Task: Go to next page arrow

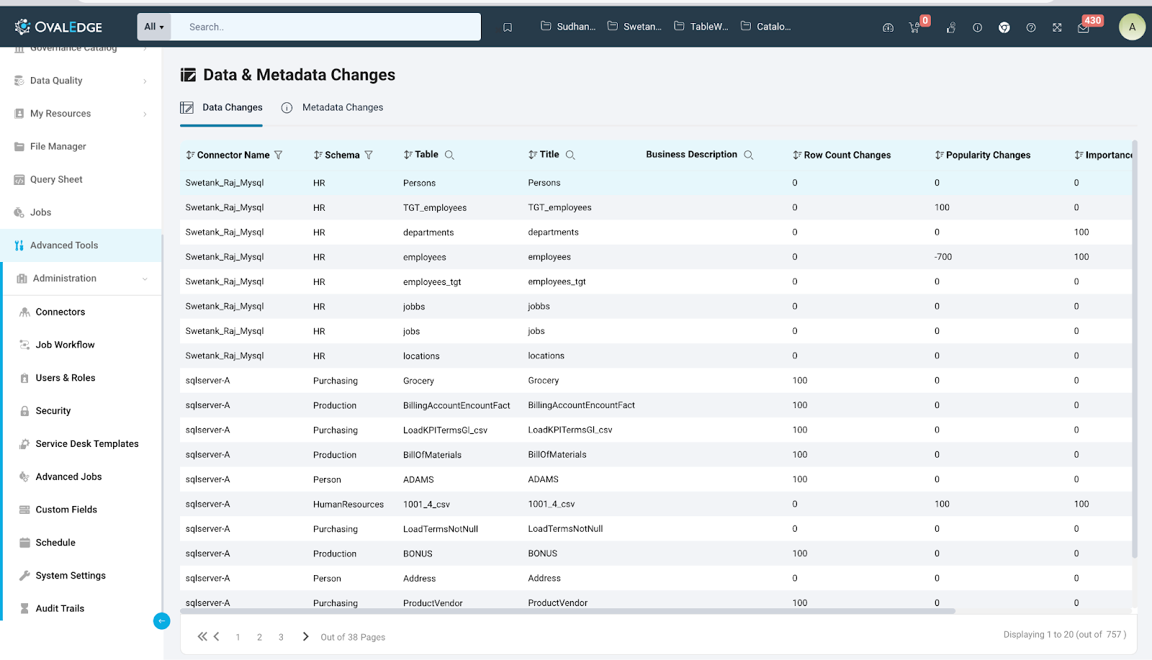Action: 305,636
